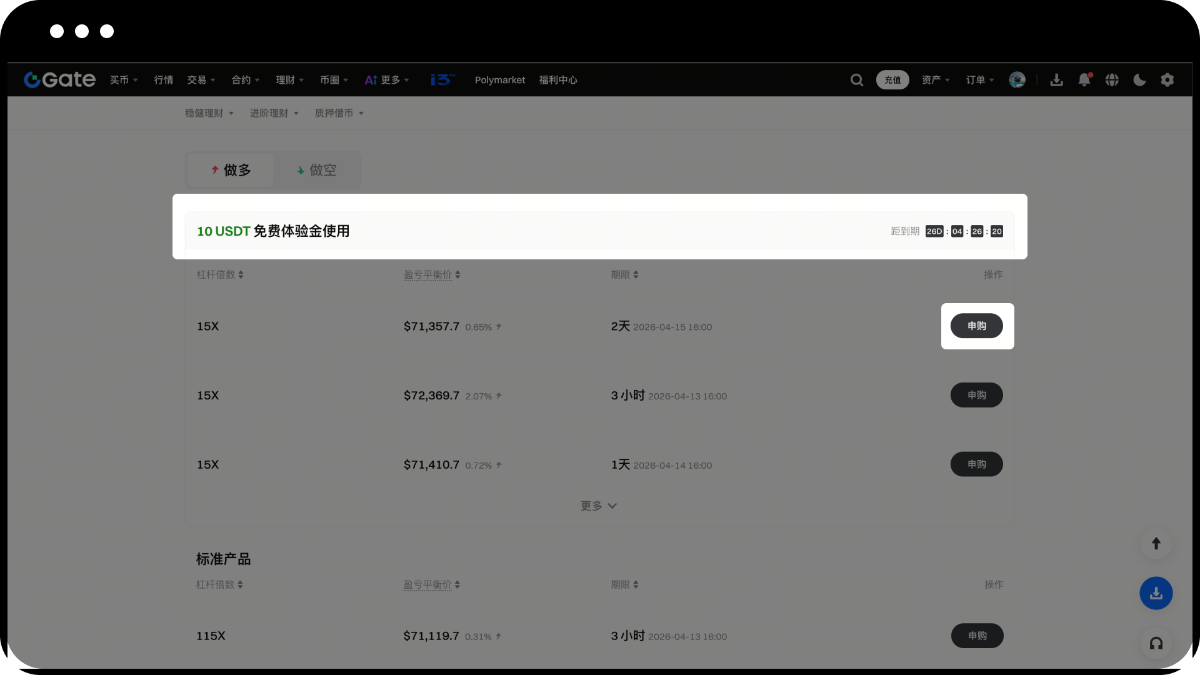This screenshot has height=675, width=1200.
Task: Click the header download app icon
Action: [1056, 80]
